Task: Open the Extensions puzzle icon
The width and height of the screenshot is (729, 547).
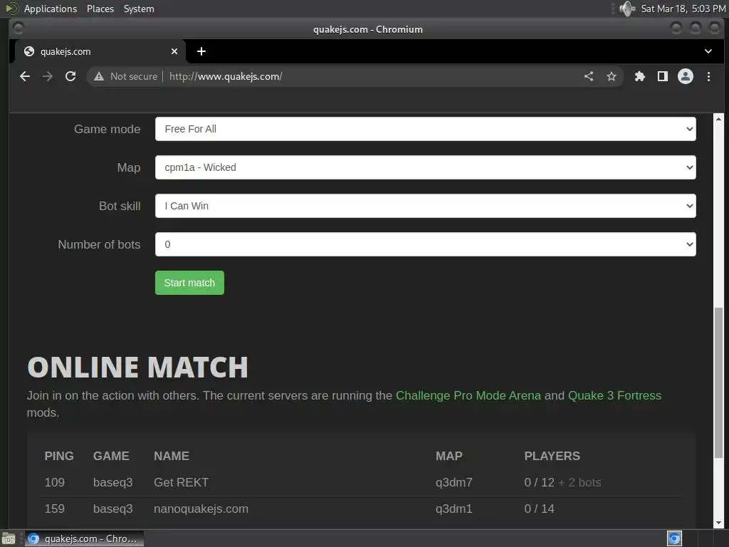Action: coord(640,76)
